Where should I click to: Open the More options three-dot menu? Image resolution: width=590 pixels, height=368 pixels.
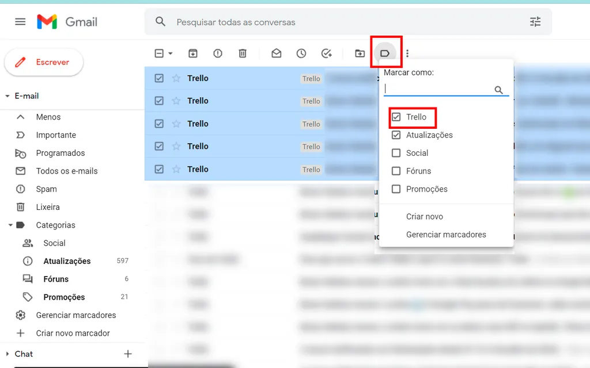[x=407, y=53]
